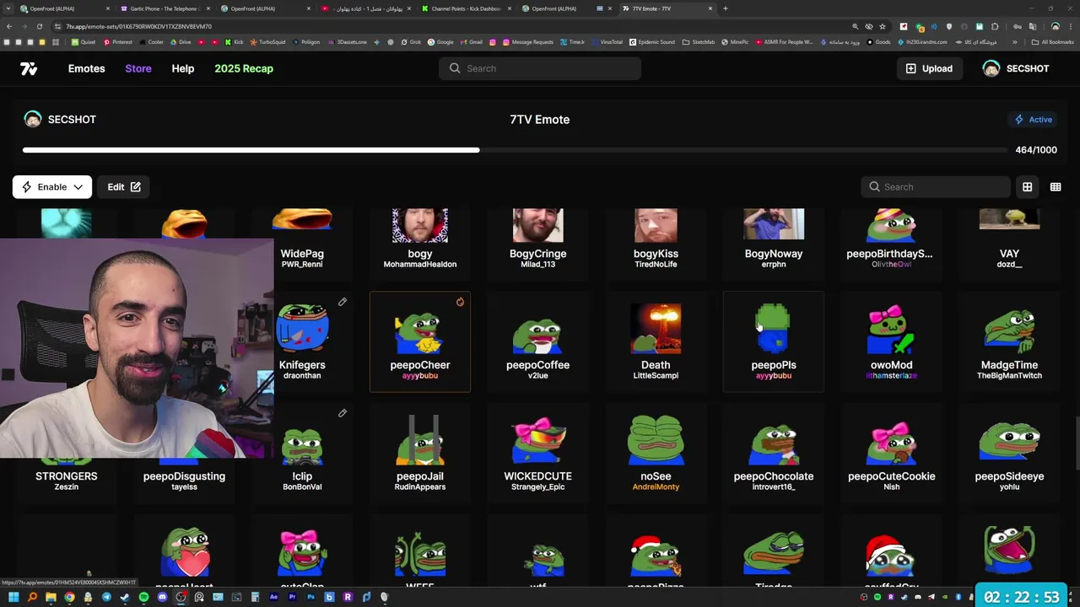This screenshot has height=607, width=1080.
Task: Open the peepoCoffee emote
Action: click(x=538, y=341)
